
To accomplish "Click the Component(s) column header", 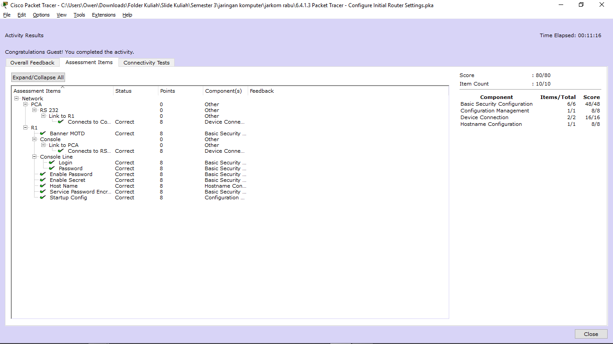I will coord(225,91).
